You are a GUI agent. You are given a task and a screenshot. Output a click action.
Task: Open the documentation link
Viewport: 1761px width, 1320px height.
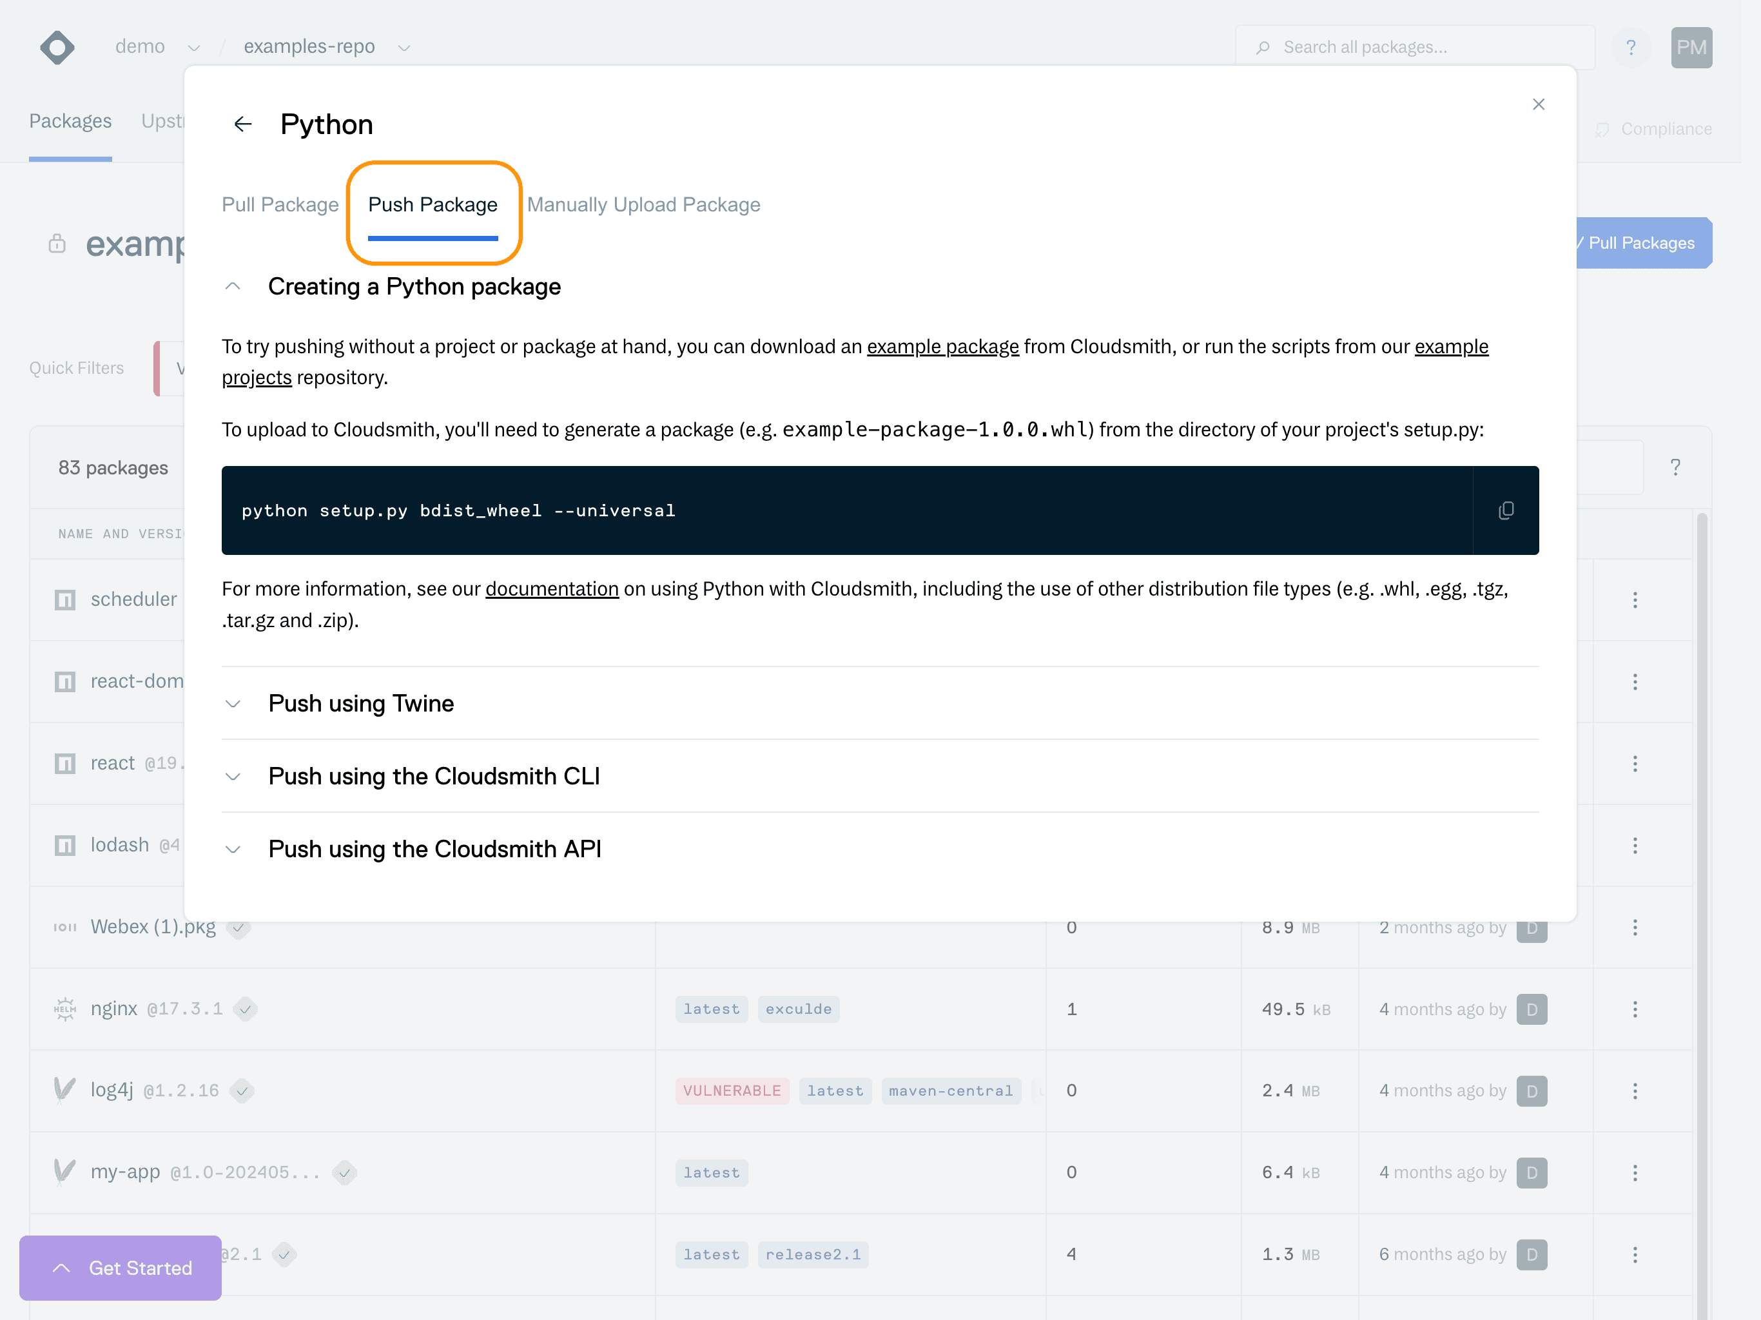552,589
